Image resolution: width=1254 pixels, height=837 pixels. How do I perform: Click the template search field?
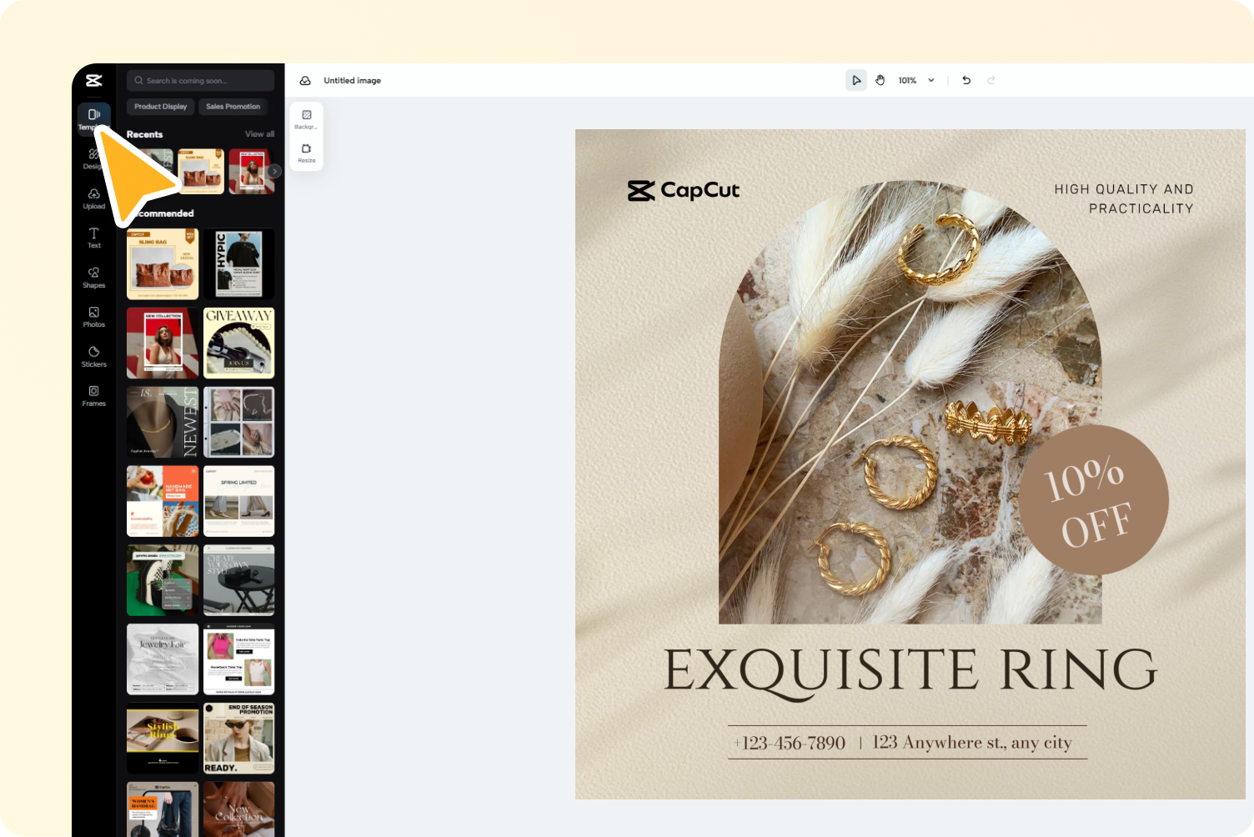[x=200, y=81]
